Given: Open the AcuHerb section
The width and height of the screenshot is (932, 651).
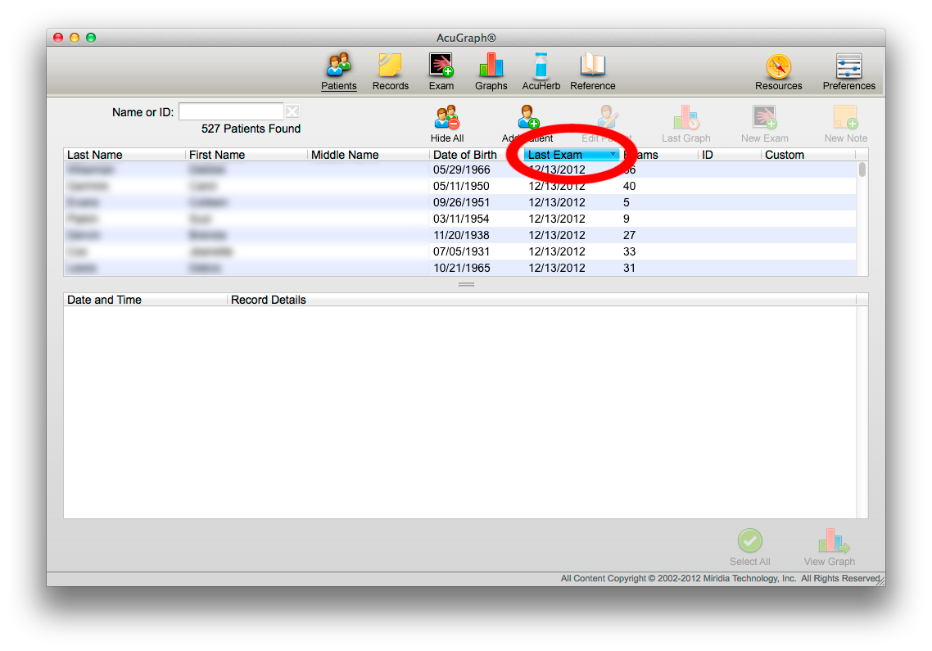Looking at the screenshot, I should coord(541,71).
